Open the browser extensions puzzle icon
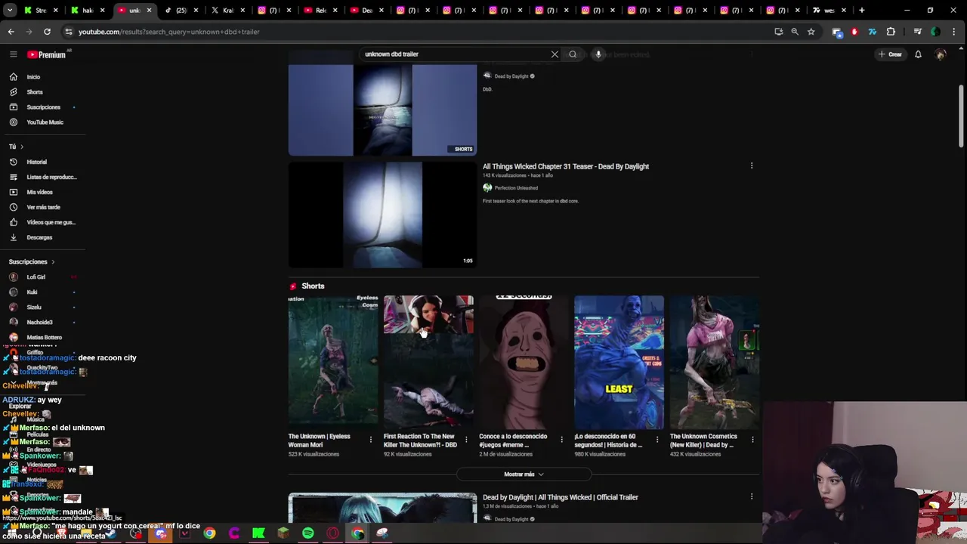 click(x=891, y=32)
